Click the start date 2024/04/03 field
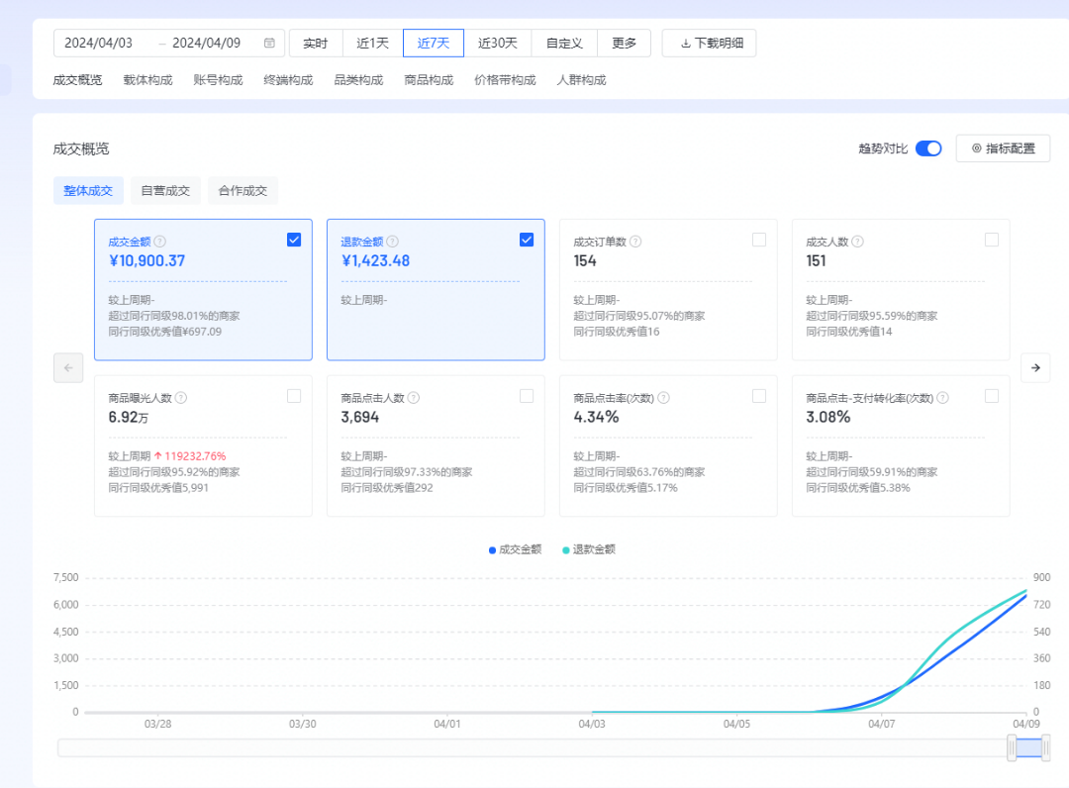Viewport: 1069px width, 788px height. tap(99, 43)
